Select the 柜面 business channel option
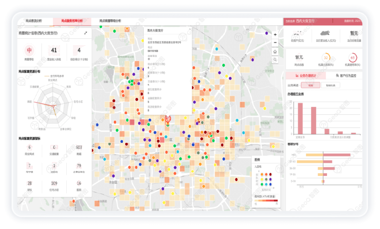 click(x=310, y=85)
